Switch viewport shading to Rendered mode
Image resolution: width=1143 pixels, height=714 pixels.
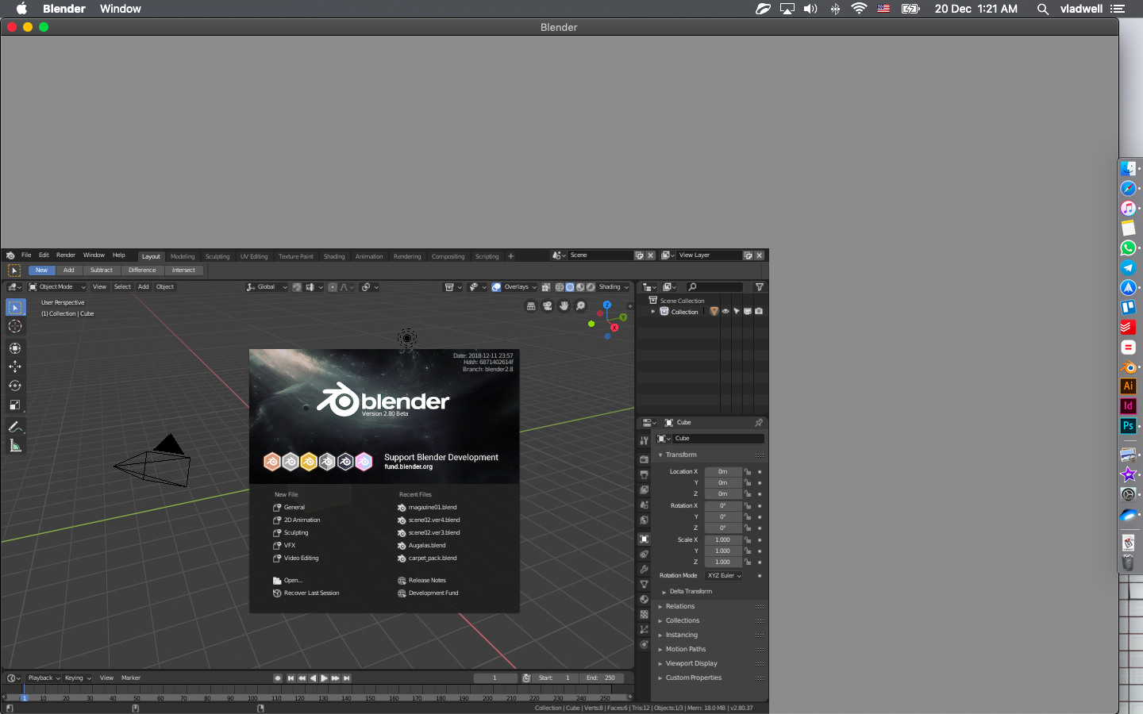[x=591, y=287]
